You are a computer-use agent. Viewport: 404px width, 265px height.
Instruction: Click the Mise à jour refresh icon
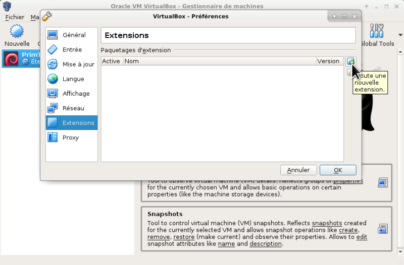point(53,64)
